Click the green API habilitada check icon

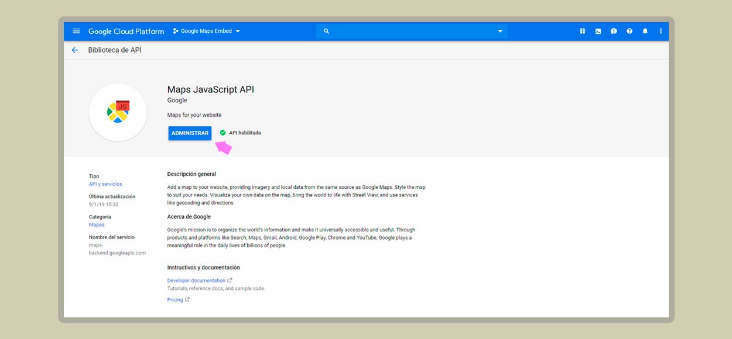(x=223, y=133)
